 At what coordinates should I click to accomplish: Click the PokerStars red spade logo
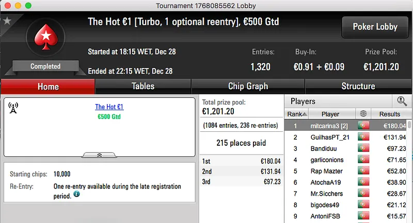click(45, 39)
